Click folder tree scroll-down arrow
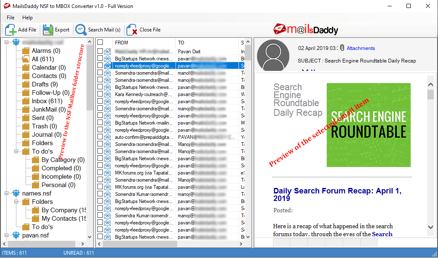Viewport: 438px width, 258px height. pyautogui.click(x=90, y=237)
